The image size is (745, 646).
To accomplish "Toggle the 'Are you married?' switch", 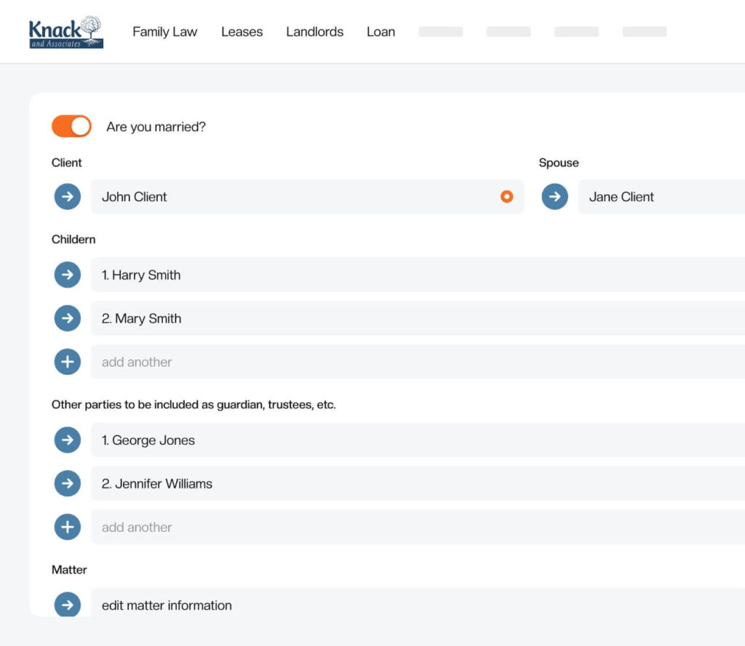I will click(71, 126).
